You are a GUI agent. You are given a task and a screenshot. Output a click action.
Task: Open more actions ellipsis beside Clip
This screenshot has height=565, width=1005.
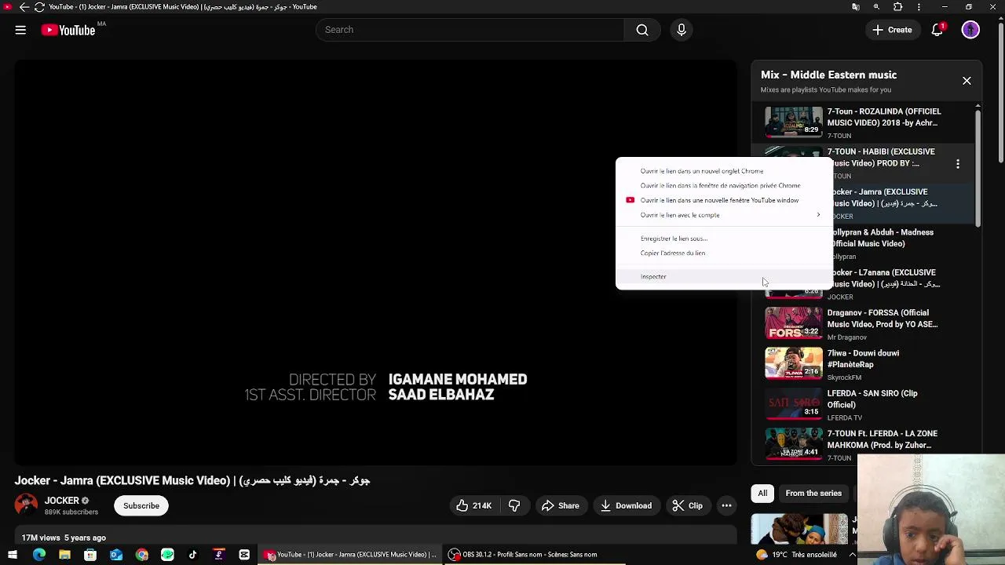click(x=726, y=505)
